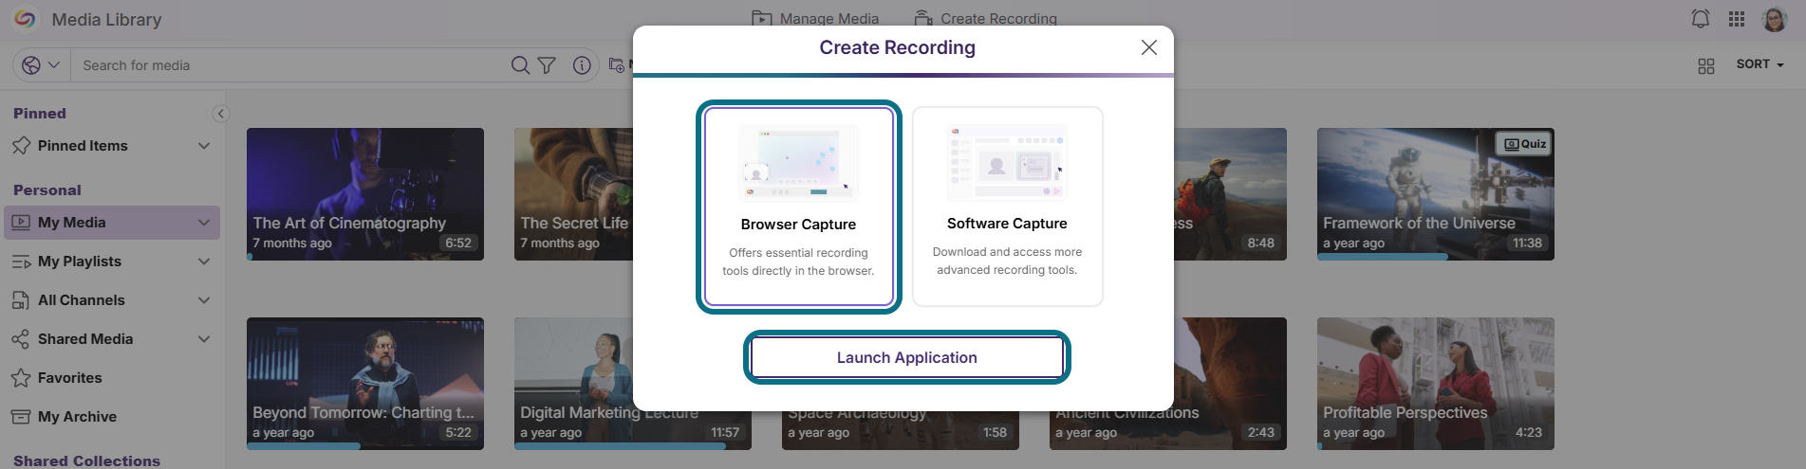This screenshot has height=469, width=1806.
Task: Expand All Channels chevron
Action: coord(203,300)
